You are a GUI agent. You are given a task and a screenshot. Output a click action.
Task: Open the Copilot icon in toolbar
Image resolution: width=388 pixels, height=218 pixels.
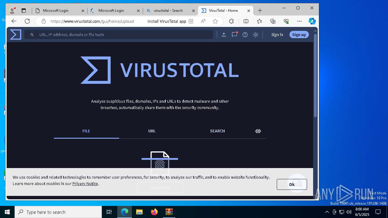tap(312, 21)
